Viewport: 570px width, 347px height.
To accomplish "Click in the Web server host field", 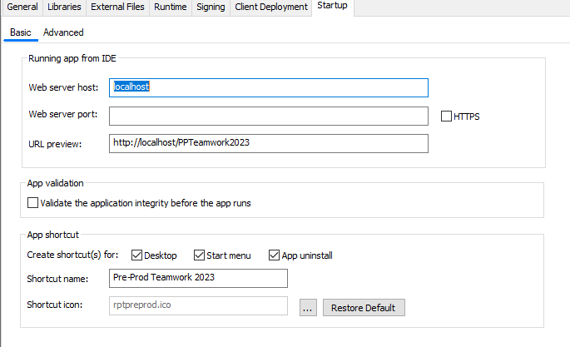I will pos(268,87).
